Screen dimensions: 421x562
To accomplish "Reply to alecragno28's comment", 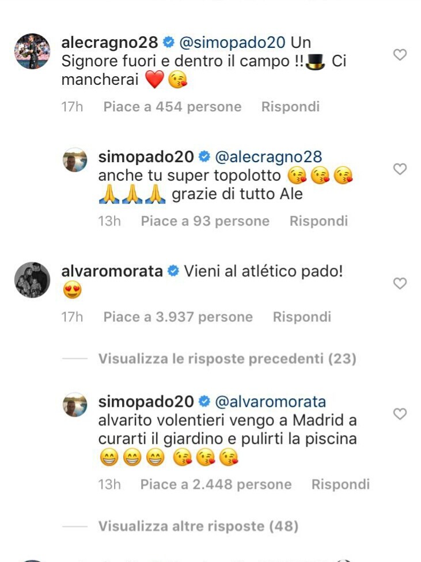I will point(290,107).
